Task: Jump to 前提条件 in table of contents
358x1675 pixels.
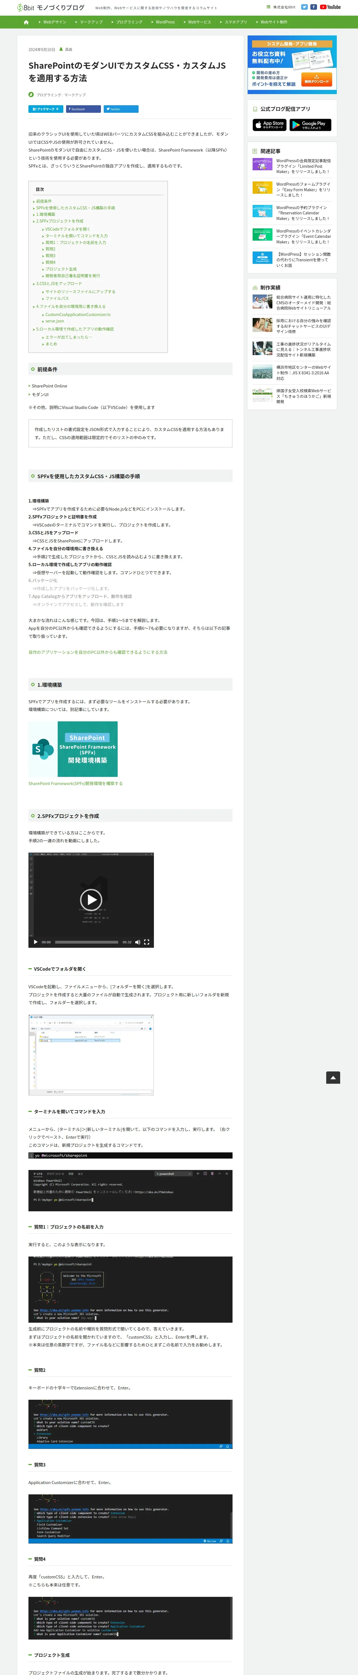Action: click(43, 201)
